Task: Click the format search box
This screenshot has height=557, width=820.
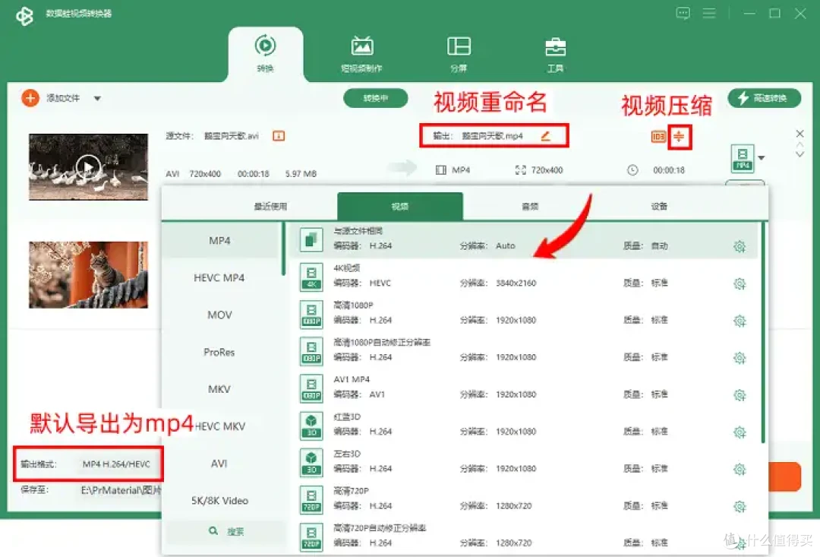Action: coord(226,531)
